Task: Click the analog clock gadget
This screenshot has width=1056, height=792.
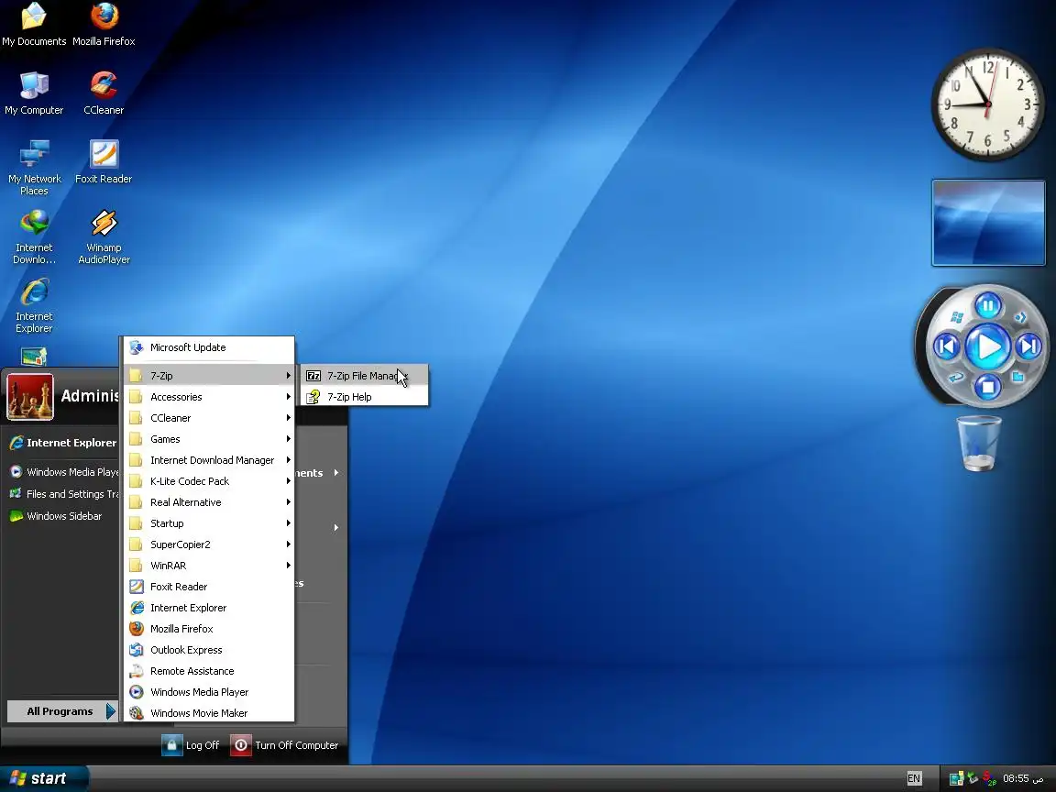Action: pos(987,104)
